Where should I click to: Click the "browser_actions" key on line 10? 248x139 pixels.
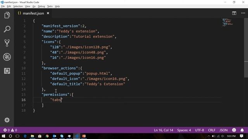pos(60,68)
